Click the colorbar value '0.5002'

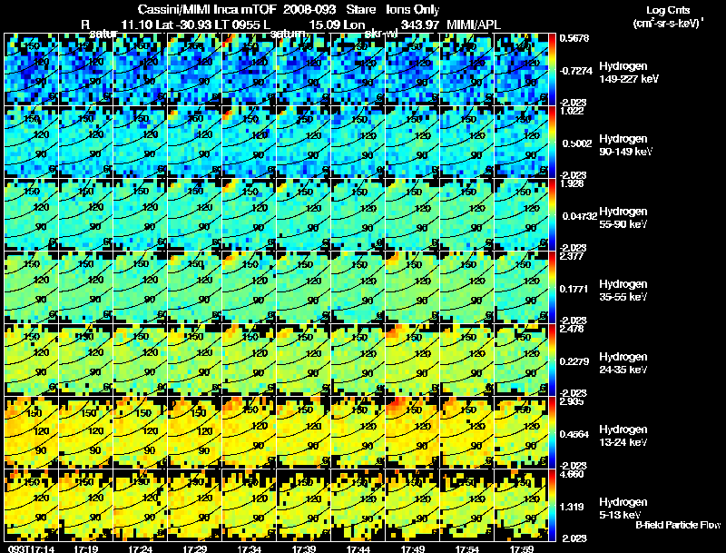point(576,143)
